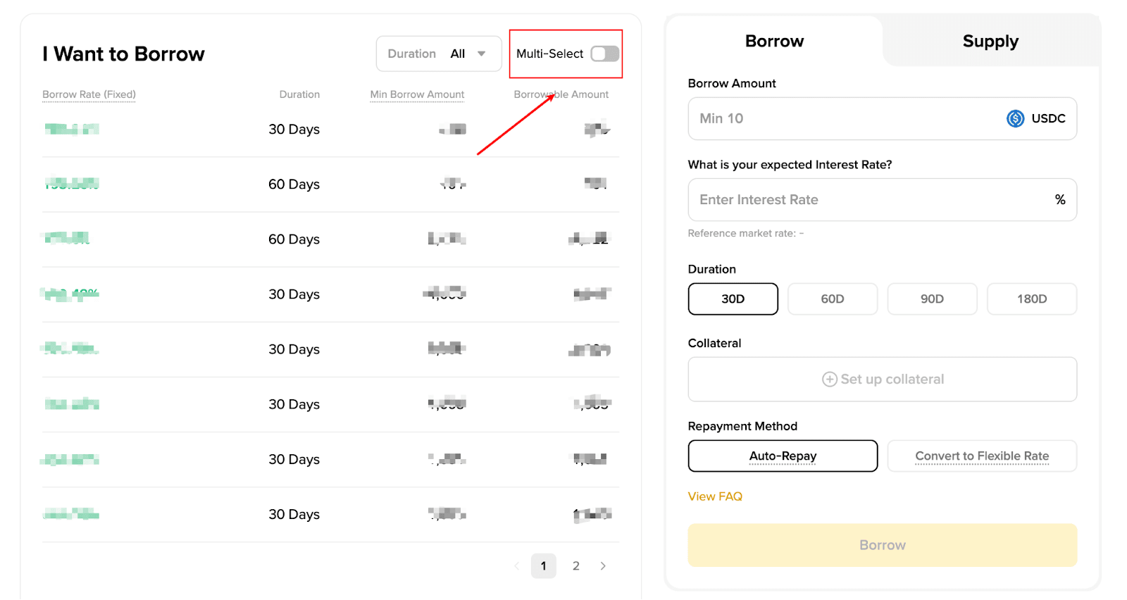Focus the Enter Interest Rate field
The height and width of the screenshot is (600, 1127).
pos(866,200)
